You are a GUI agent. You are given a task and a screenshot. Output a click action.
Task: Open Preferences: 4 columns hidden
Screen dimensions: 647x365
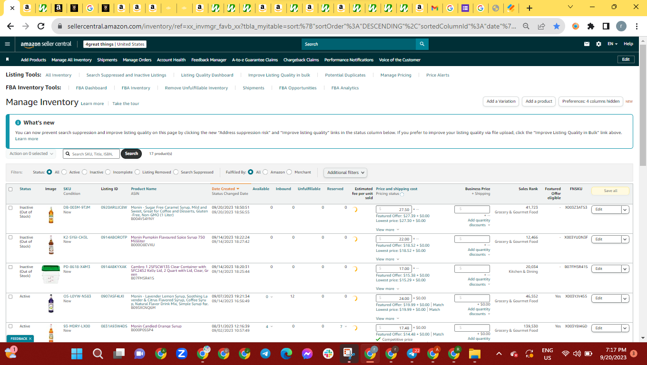591,101
